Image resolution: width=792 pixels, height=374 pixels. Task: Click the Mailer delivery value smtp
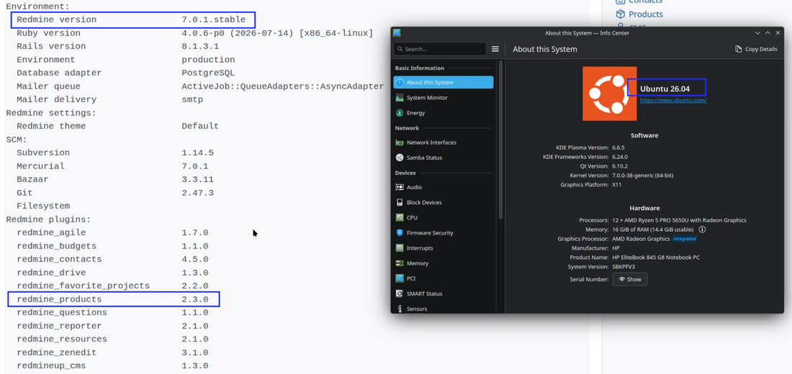(x=192, y=99)
